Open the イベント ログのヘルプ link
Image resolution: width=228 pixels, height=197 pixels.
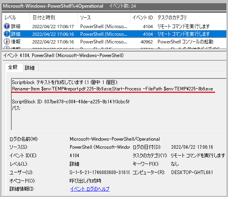(x=90, y=189)
